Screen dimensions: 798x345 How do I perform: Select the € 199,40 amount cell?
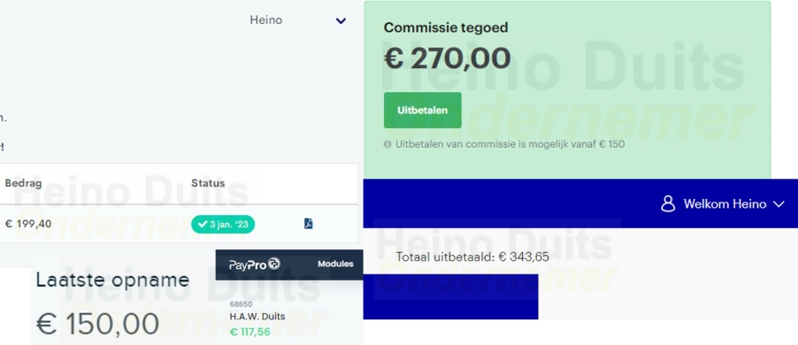pyautogui.click(x=28, y=224)
